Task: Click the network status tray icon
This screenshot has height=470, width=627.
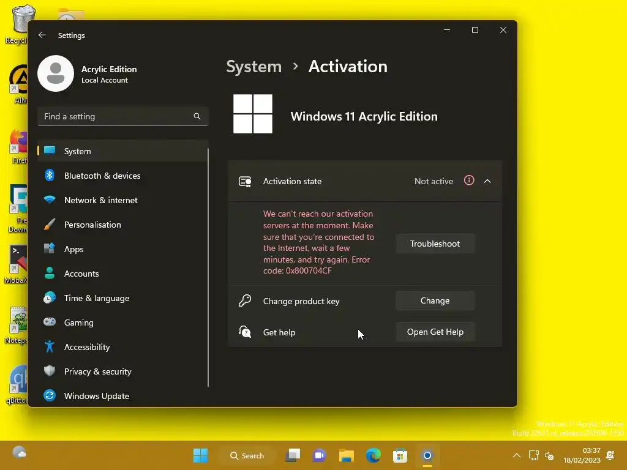Action: click(x=534, y=455)
